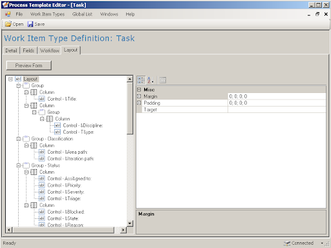Click the empty Target value field
331x248 pixels.
(277, 110)
